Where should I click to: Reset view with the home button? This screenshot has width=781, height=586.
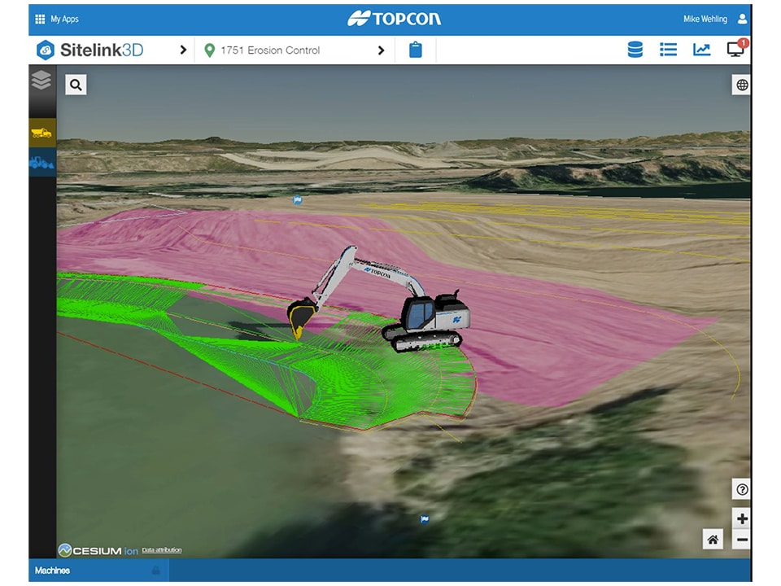713,540
